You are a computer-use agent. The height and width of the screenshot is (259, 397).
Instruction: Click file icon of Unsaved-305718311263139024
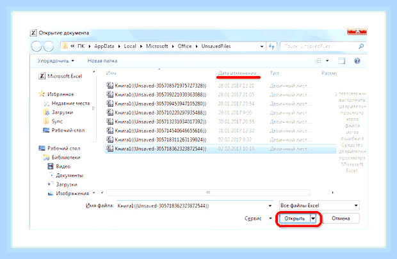(x=109, y=139)
